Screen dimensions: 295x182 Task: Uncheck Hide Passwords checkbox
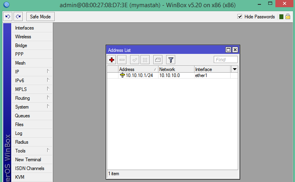(240, 16)
